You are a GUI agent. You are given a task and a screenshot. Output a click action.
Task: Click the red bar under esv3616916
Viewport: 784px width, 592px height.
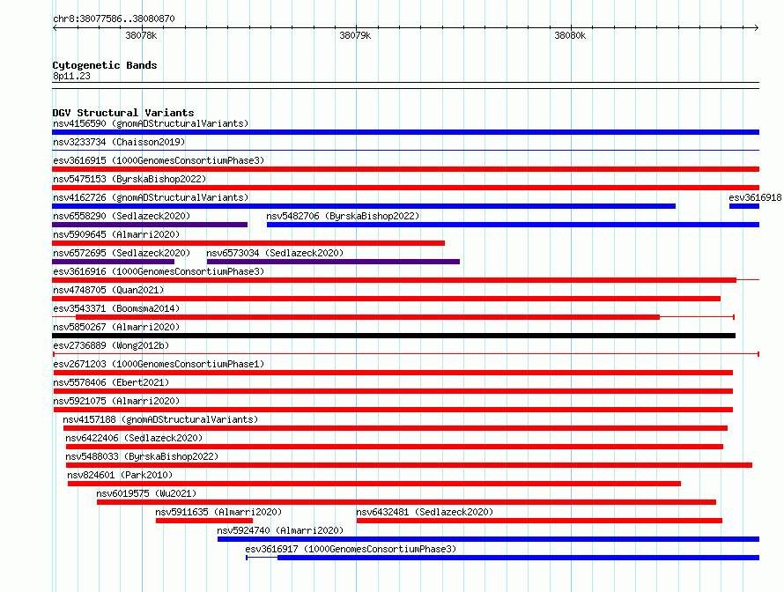coord(394,280)
